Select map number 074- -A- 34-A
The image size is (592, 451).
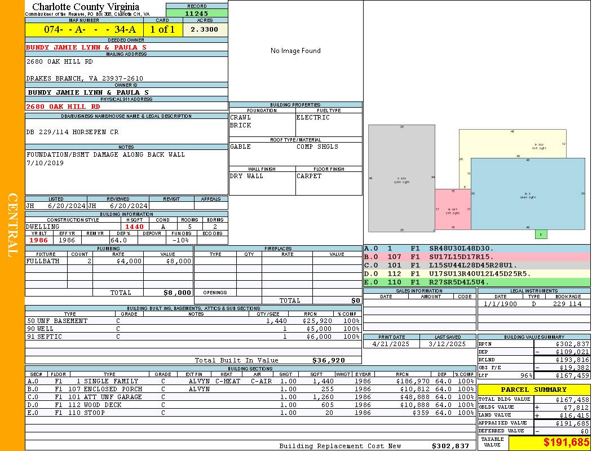90,29
